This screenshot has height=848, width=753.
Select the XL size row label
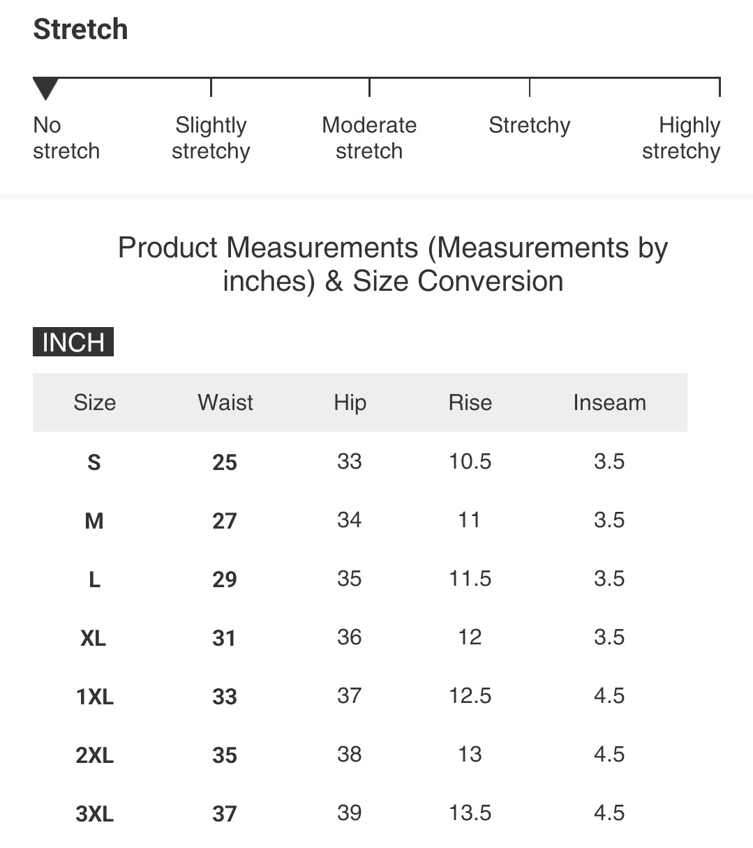click(x=94, y=637)
